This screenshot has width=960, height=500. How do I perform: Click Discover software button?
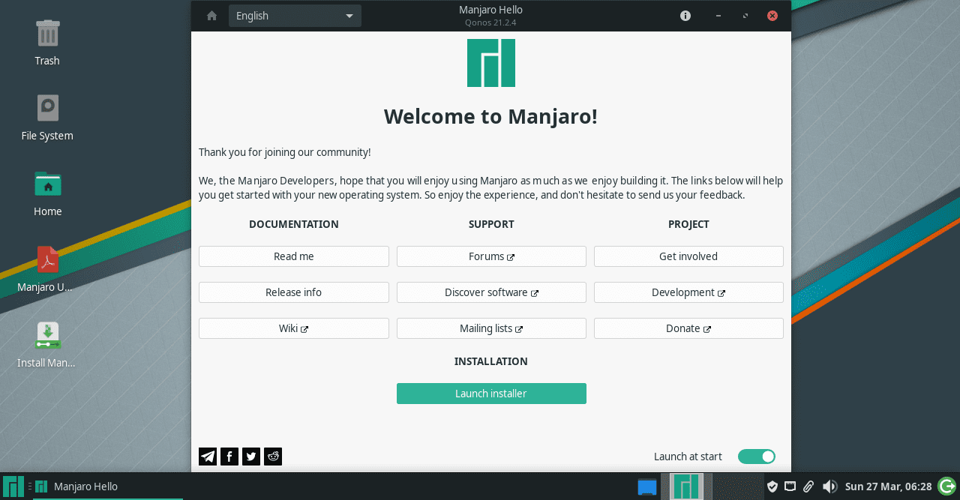point(491,292)
